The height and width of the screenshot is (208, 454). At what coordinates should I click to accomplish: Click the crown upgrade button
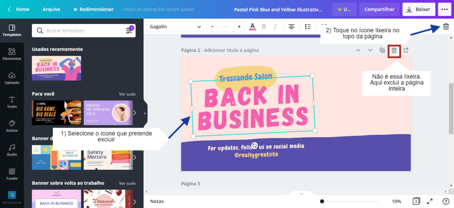click(344, 9)
